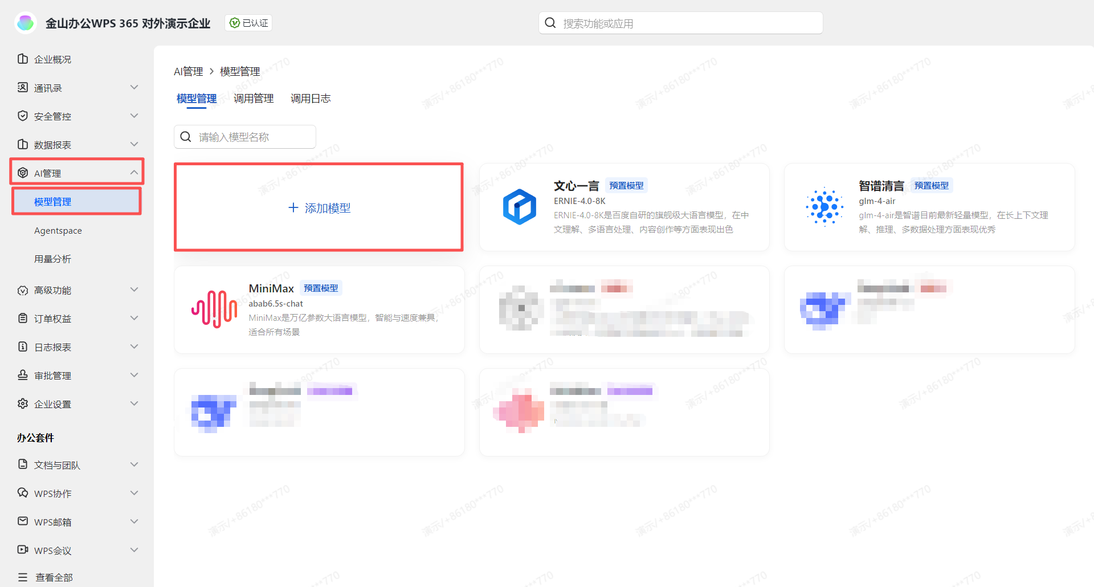Click the 企业概况 sidebar icon
The height and width of the screenshot is (587, 1094).
tap(23, 59)
